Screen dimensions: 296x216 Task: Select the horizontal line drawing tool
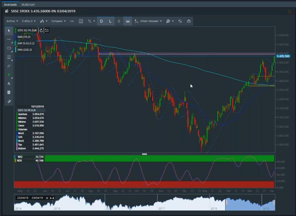[9, 39]
